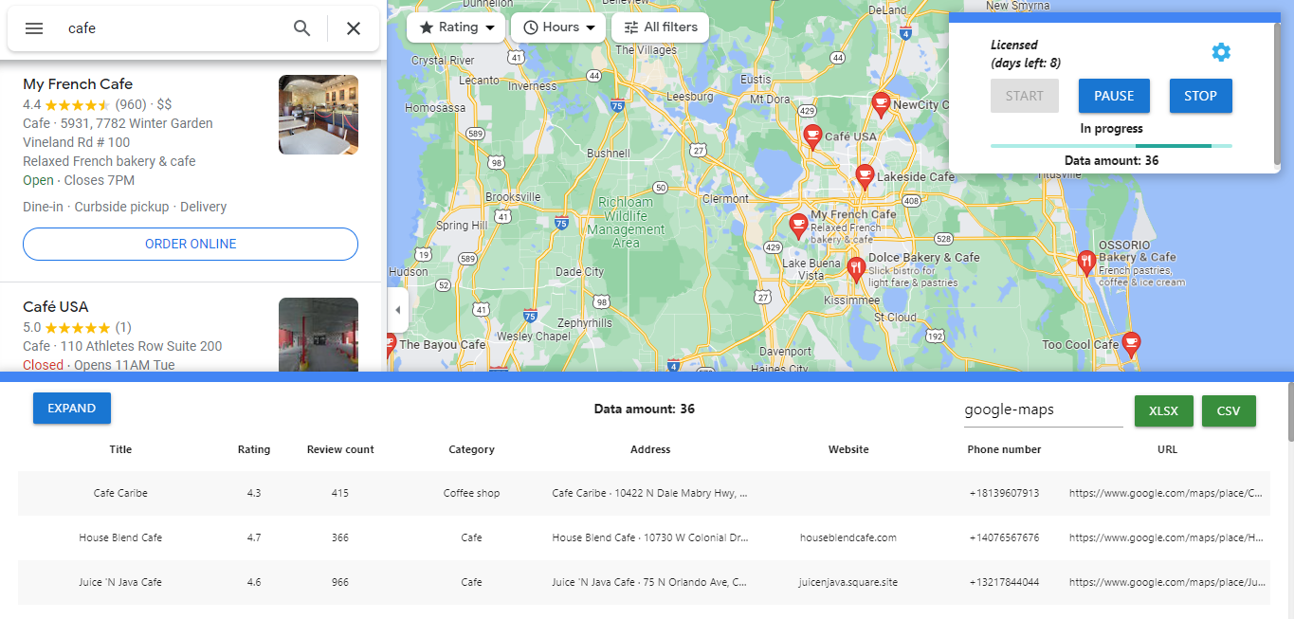The width and height of the screenshot is (1294, 619).
Task: Select the Juice 'N Java Cafe title cell
Action: pyautogui.click(x=120, y=582)
